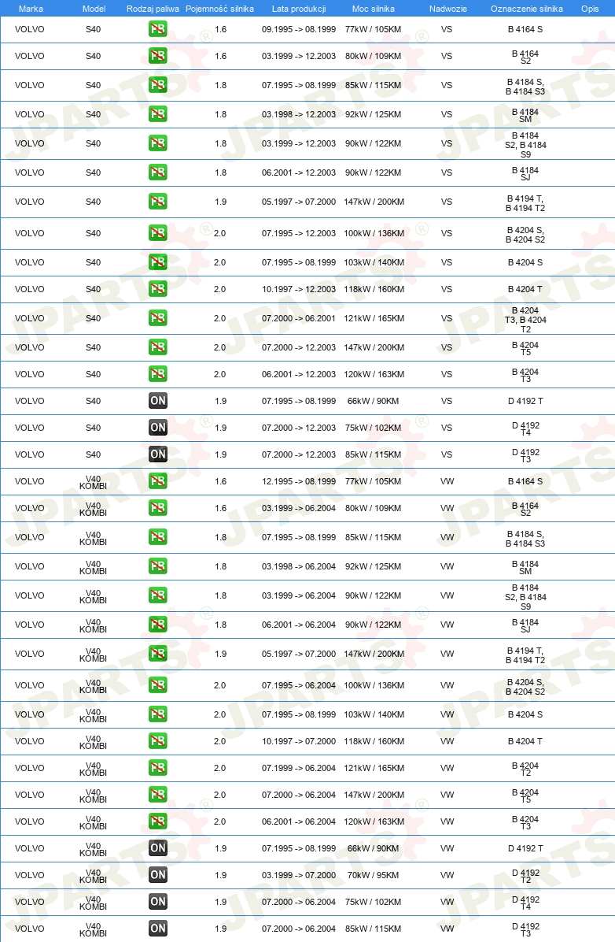The height and width of the screenshot is (942, 615).
Task: Click V40 KOMBI model in D 4192 T3 row
Action: click(x=93, y=929)
